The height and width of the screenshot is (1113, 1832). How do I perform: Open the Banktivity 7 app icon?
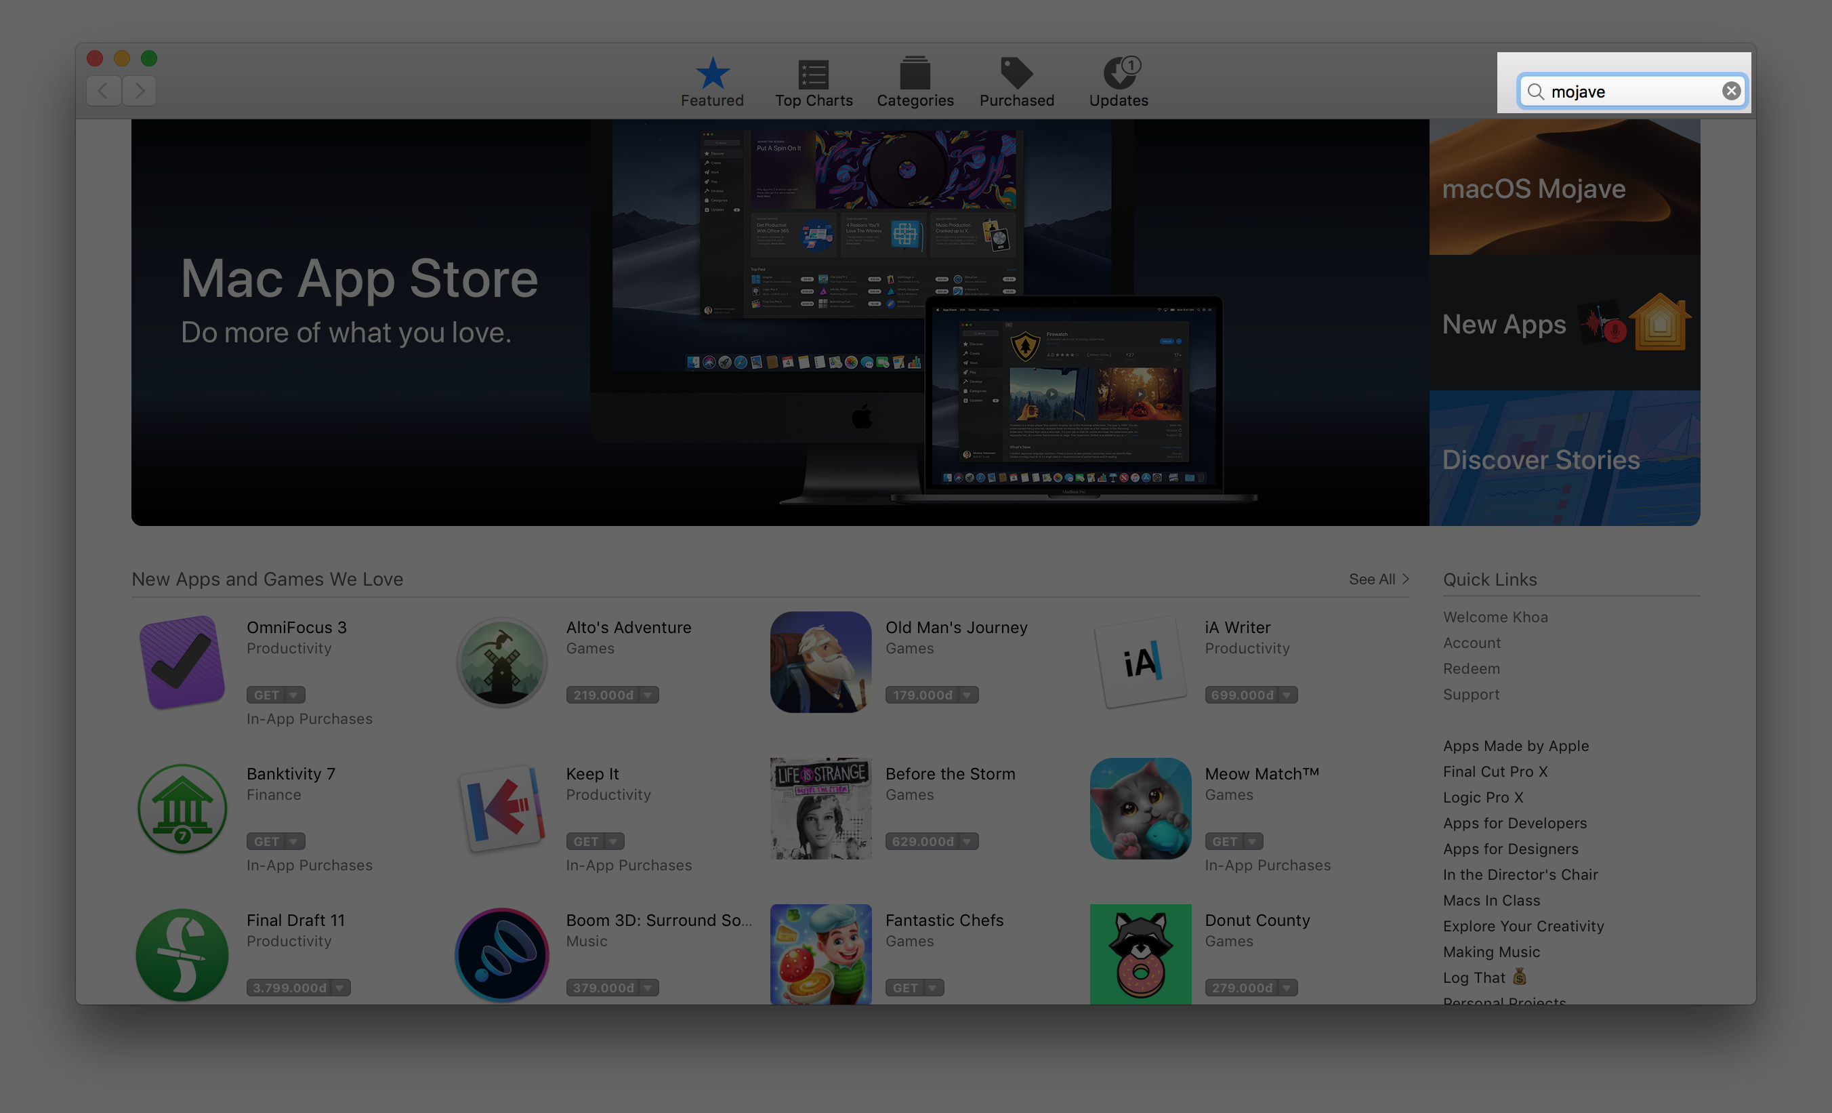tap(182, 809)
